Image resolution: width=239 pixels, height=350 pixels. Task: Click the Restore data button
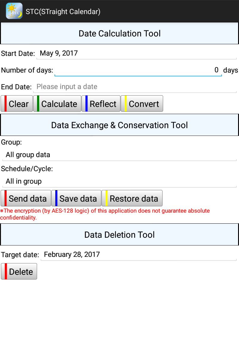coord(132,198)
